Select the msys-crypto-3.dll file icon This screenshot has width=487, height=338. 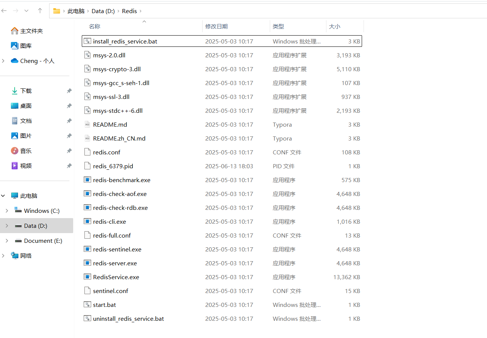tap(87, 69)
